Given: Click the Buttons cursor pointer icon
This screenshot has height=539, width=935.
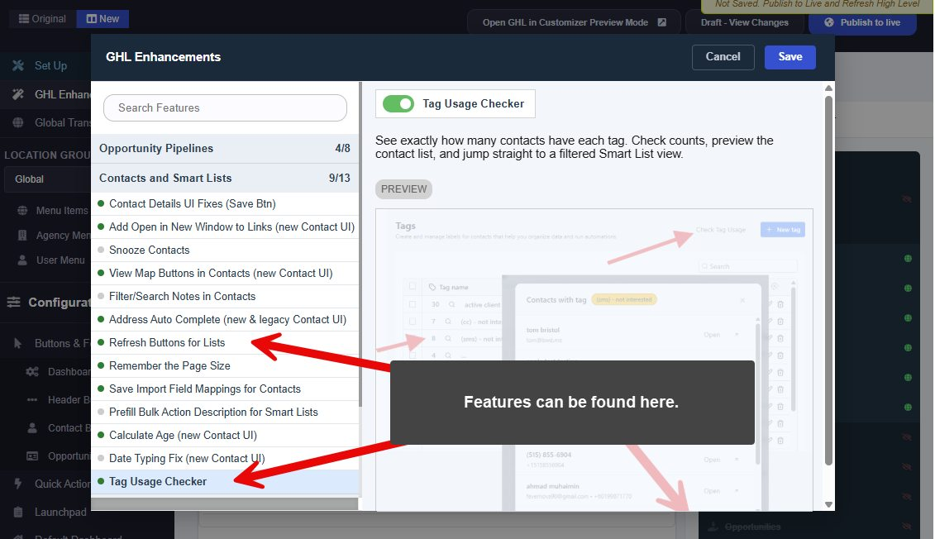Looking at the screenshot, I should (18, 343).
